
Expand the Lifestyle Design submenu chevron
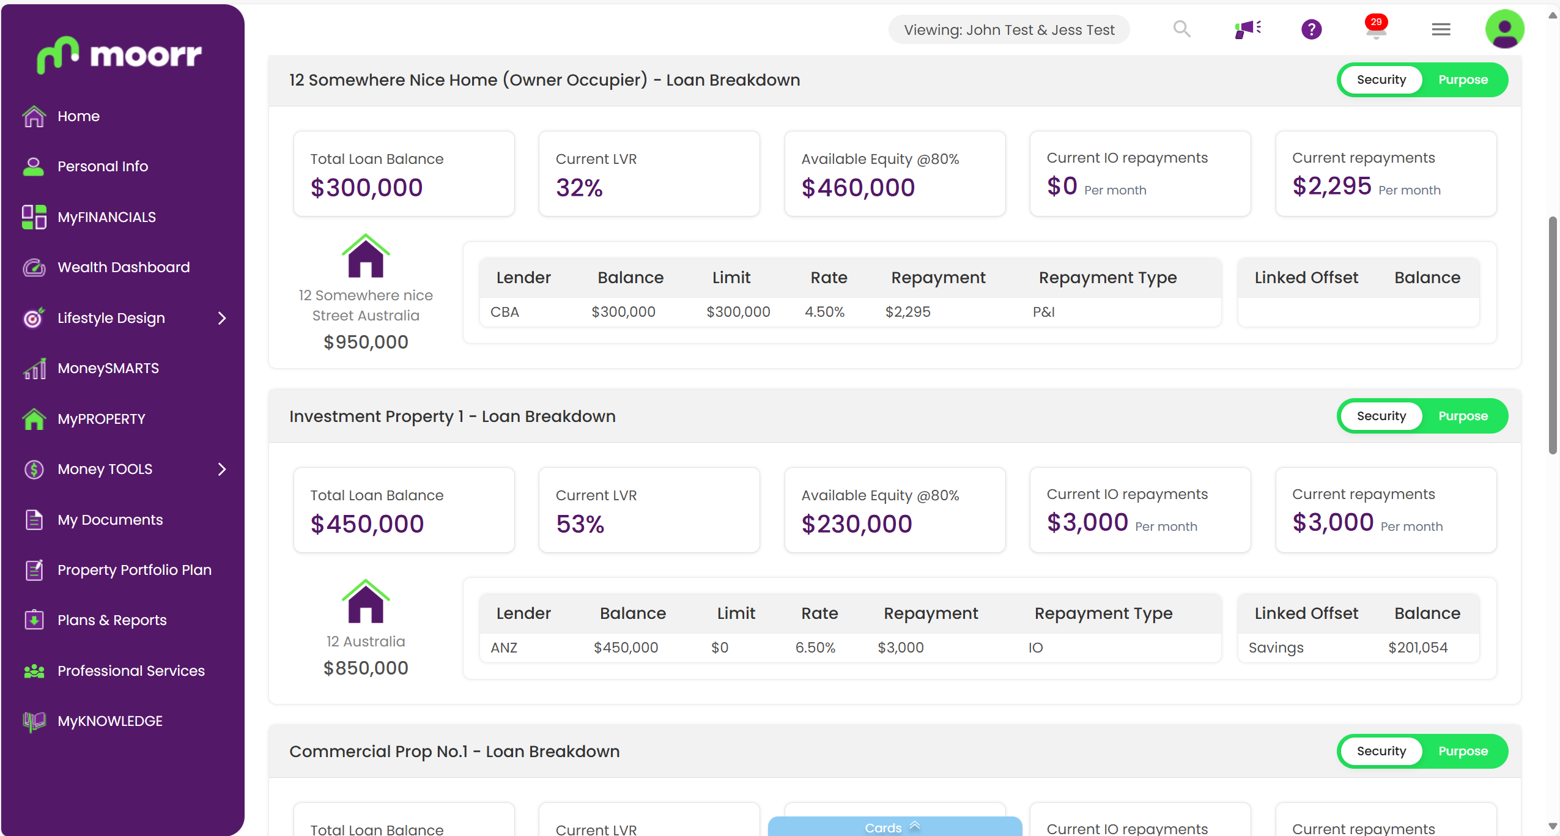tap(222, 318)
